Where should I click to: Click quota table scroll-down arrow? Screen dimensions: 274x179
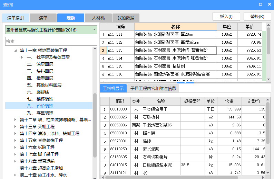click(268, 79)
